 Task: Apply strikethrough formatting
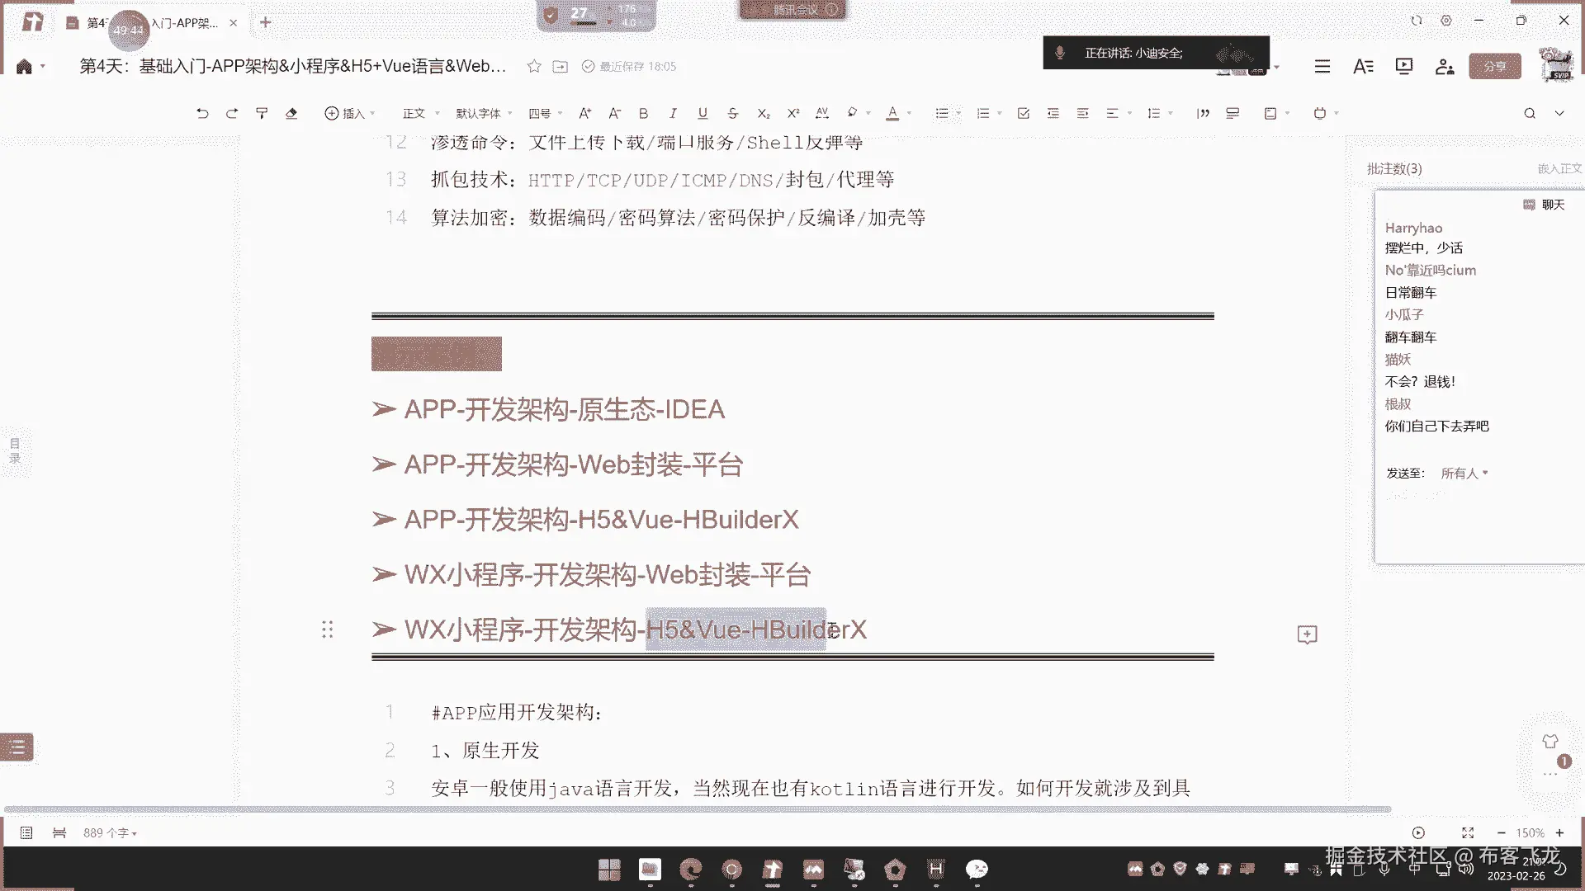coord(732,113)
